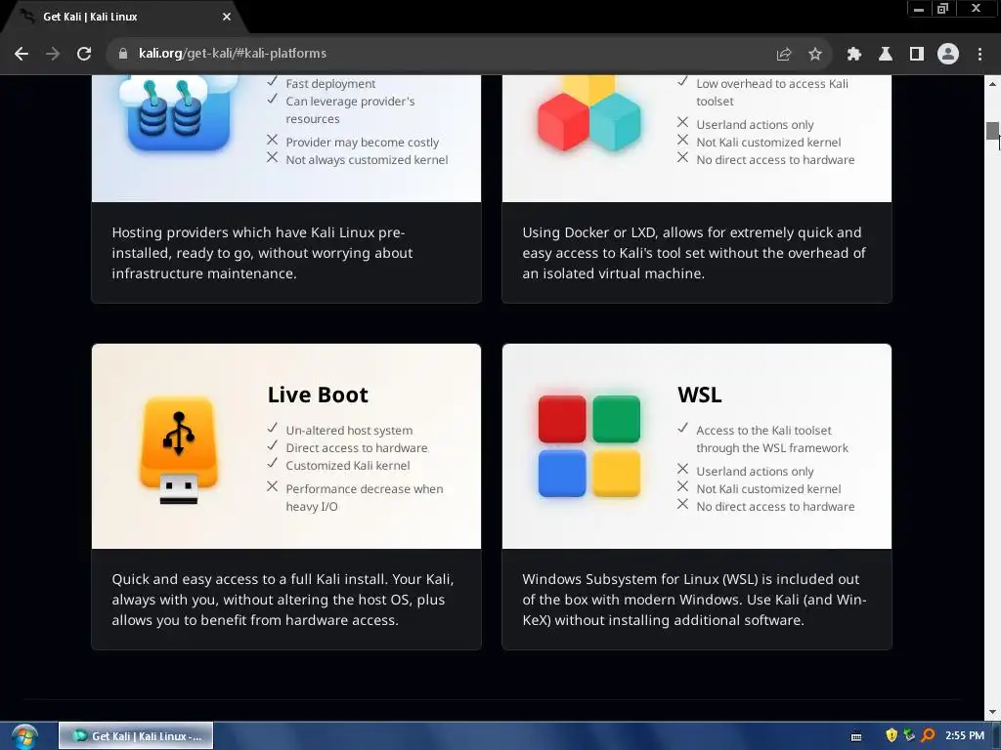Click 'Fast deployment' text
The height and width of the screenshot is (750, 1001).
[x=330, y=84]
